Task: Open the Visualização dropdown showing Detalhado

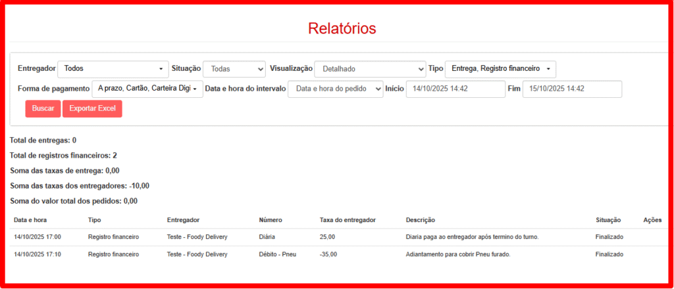Action: [x=370, y=69]
